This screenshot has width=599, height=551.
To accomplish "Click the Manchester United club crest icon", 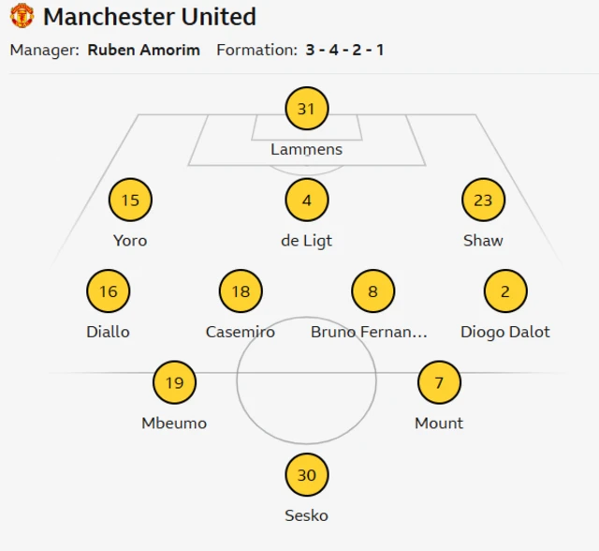I will [x=22, y=16].
